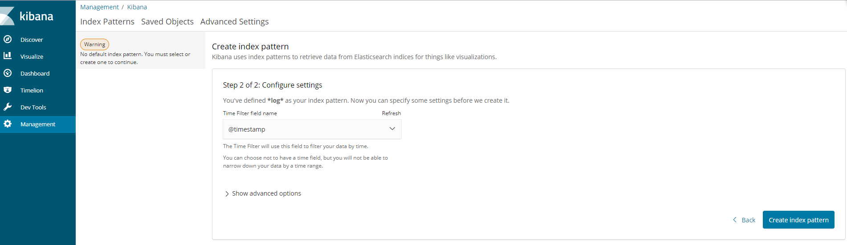Click the Kibana logo icon
The height and width of the screenshot is (245, 847).
click(7, 16)
